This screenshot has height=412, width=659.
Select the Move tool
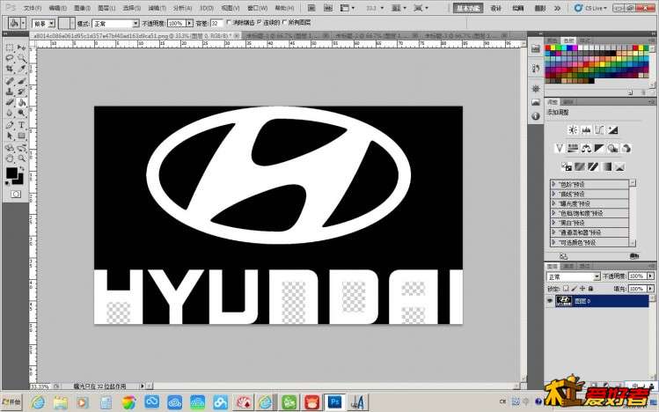point(21,48)
